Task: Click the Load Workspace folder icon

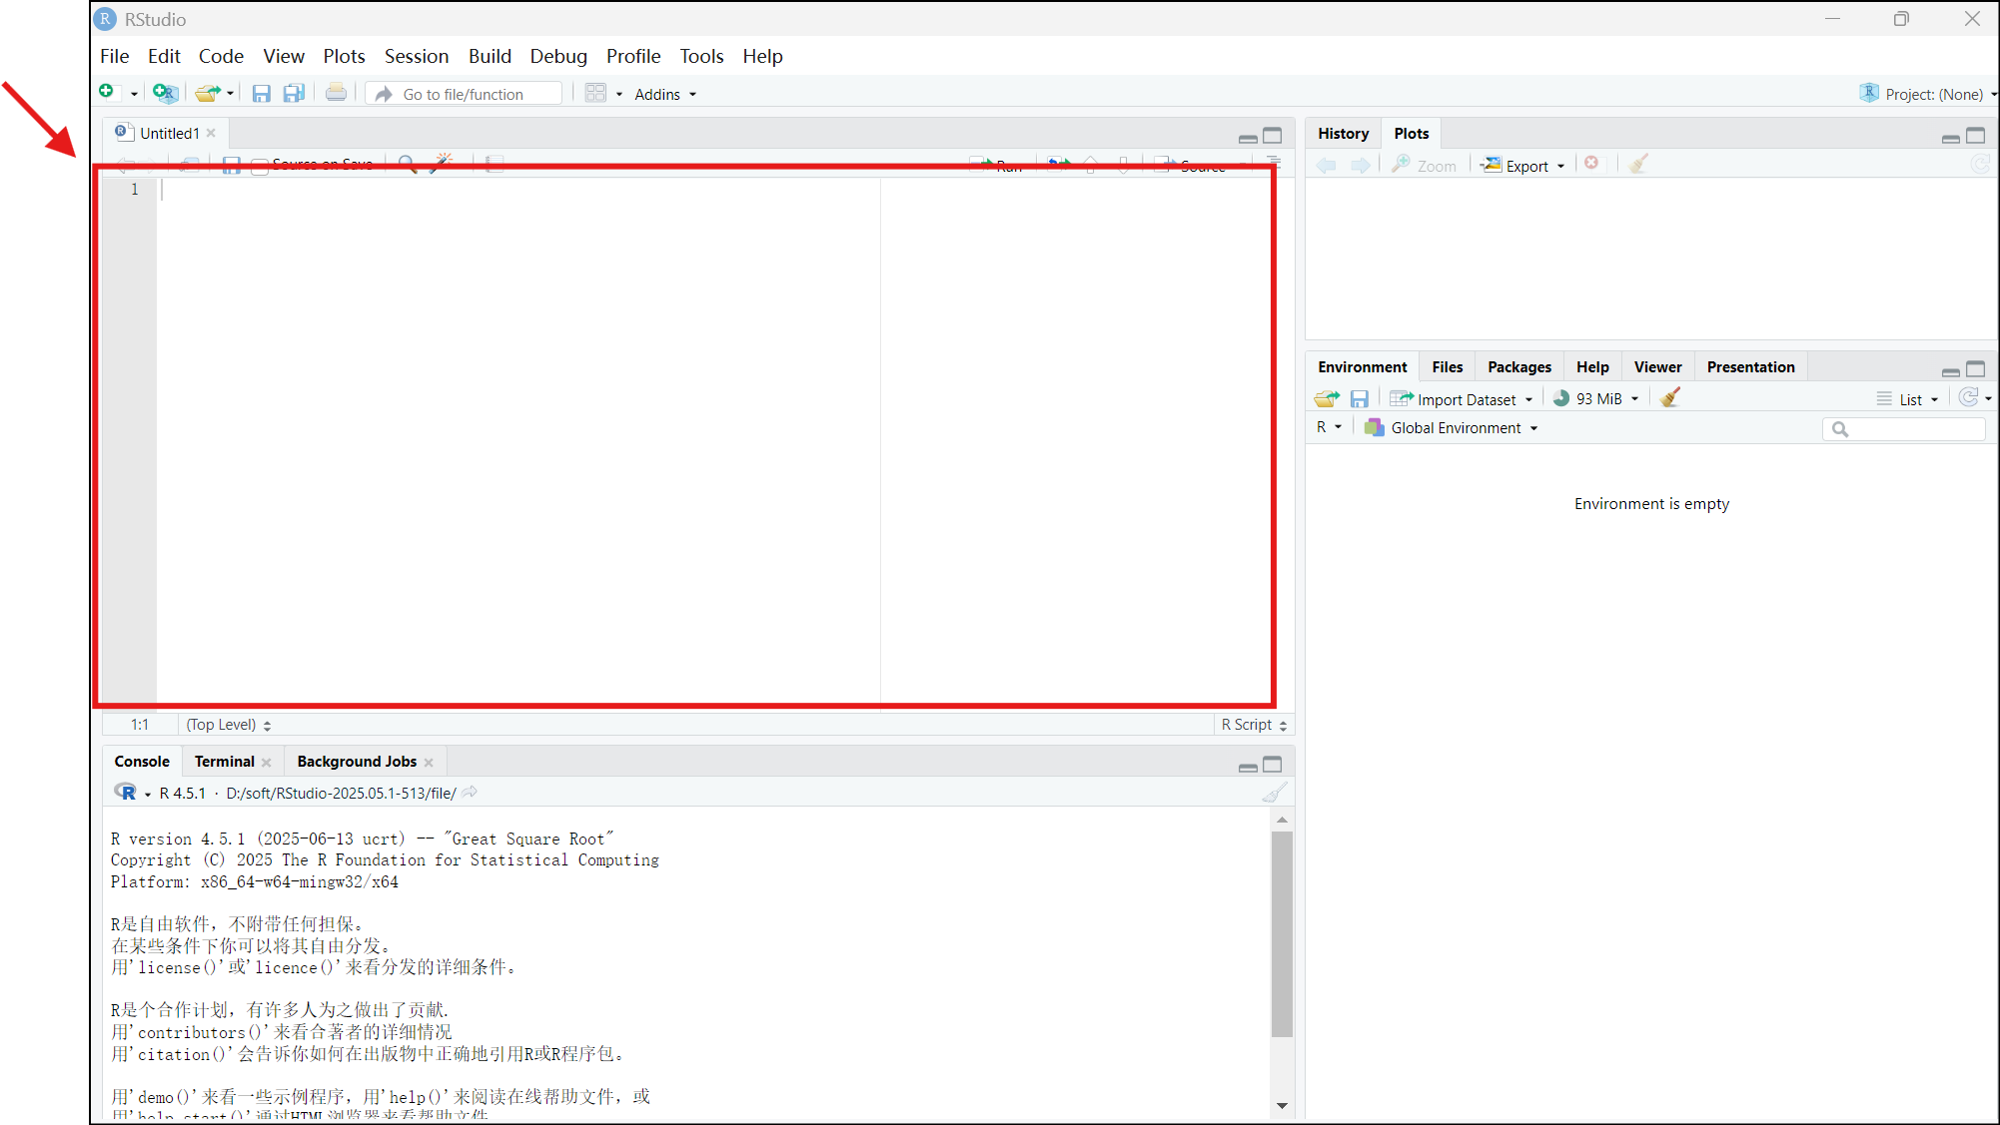Action: [1327, 398]
